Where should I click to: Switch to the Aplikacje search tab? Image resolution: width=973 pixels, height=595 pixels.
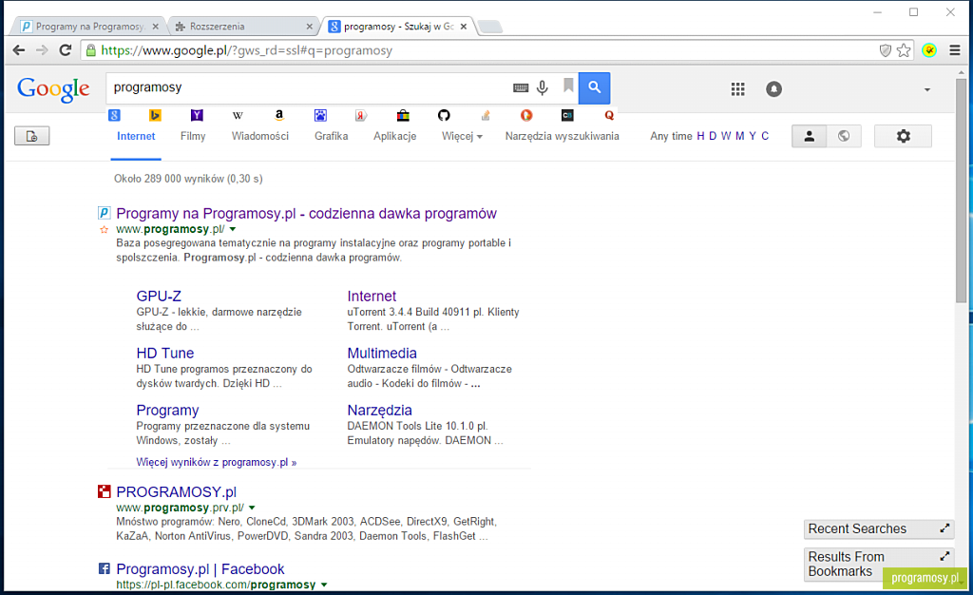tap(394, 136)
